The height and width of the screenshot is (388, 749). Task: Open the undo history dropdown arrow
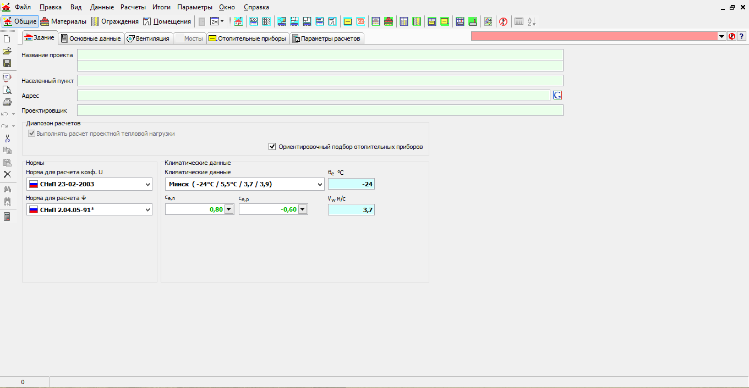pyautogui.click(x=14, y=114)
